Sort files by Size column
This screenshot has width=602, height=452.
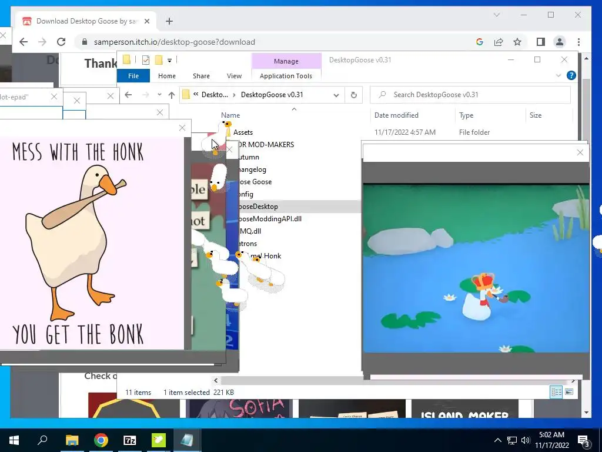click(535, 115)
